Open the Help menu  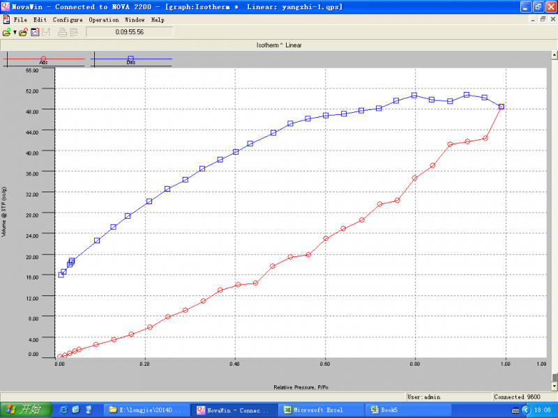coord(158,20)
